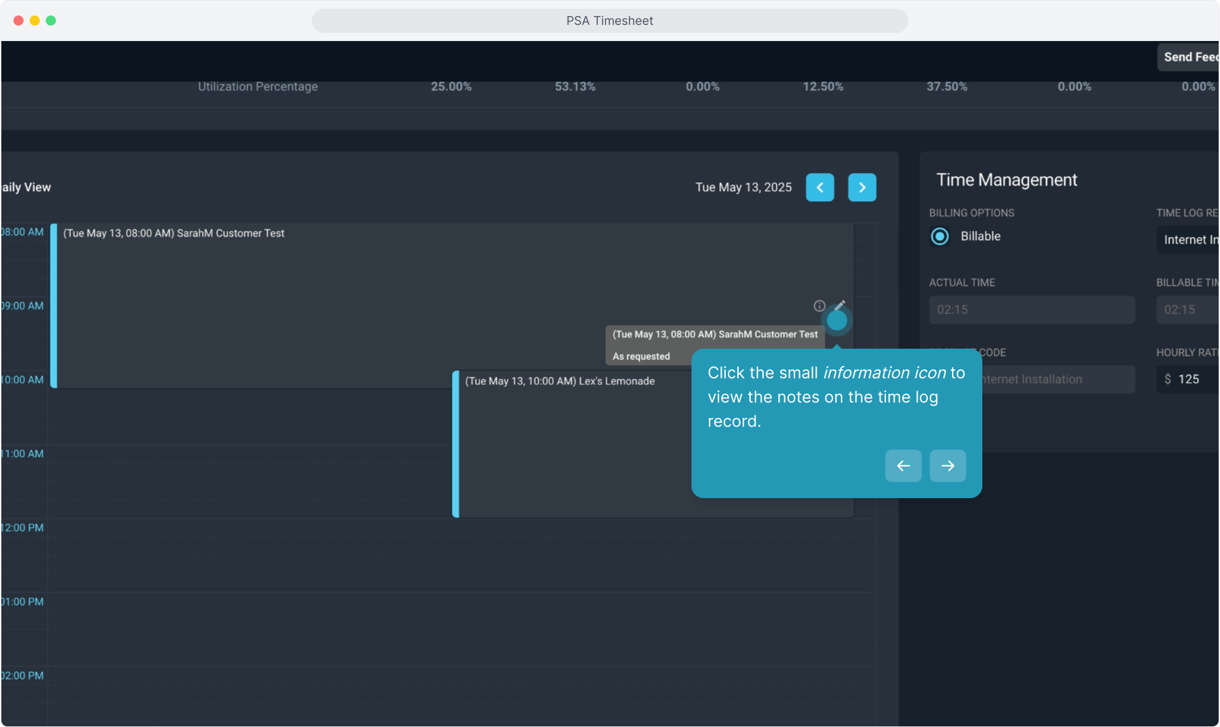Screen dimensions: 1220x727
Task: Click the Actual Time input field
Action: (1031, 310)
